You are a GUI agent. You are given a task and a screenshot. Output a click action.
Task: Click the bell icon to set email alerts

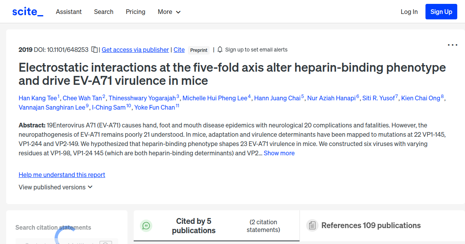(x=219, y=49)
